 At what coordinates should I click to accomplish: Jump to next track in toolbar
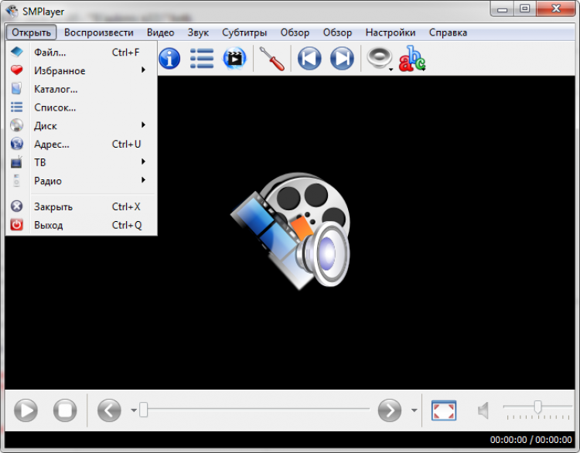342,59
